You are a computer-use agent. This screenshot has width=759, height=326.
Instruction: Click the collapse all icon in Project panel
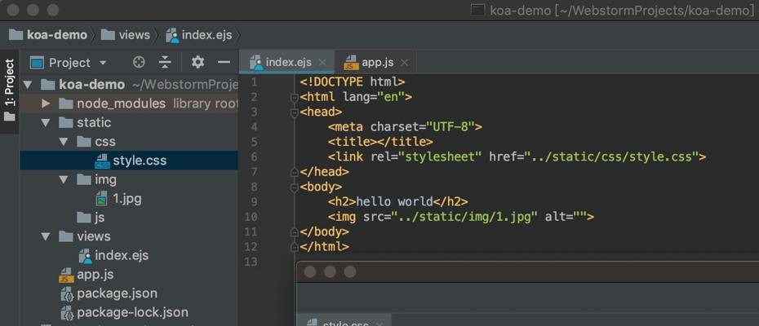coord(166,63)
